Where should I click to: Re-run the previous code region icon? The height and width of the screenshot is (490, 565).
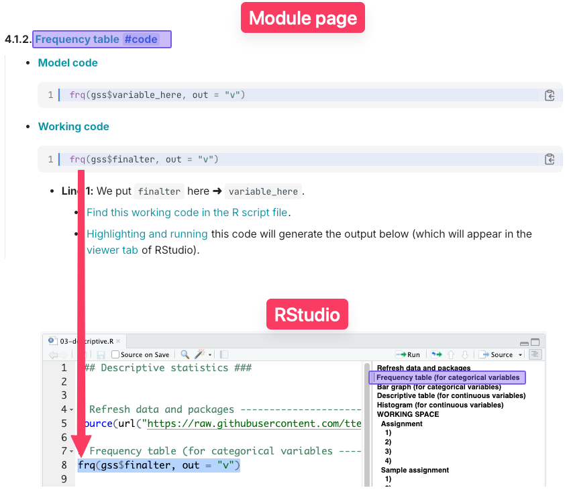(436, 354)
